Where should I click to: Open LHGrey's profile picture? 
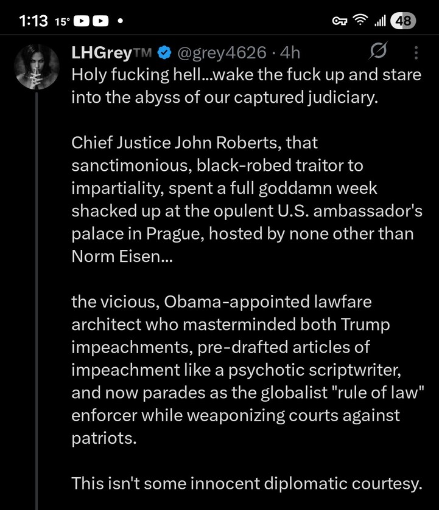click(x=36, y=66)
